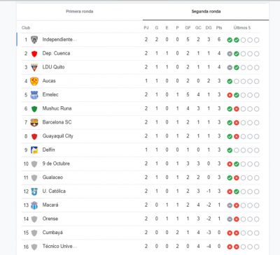Click Independiente's first green win indicator
The image size is (280, 255).
(230, 40)
